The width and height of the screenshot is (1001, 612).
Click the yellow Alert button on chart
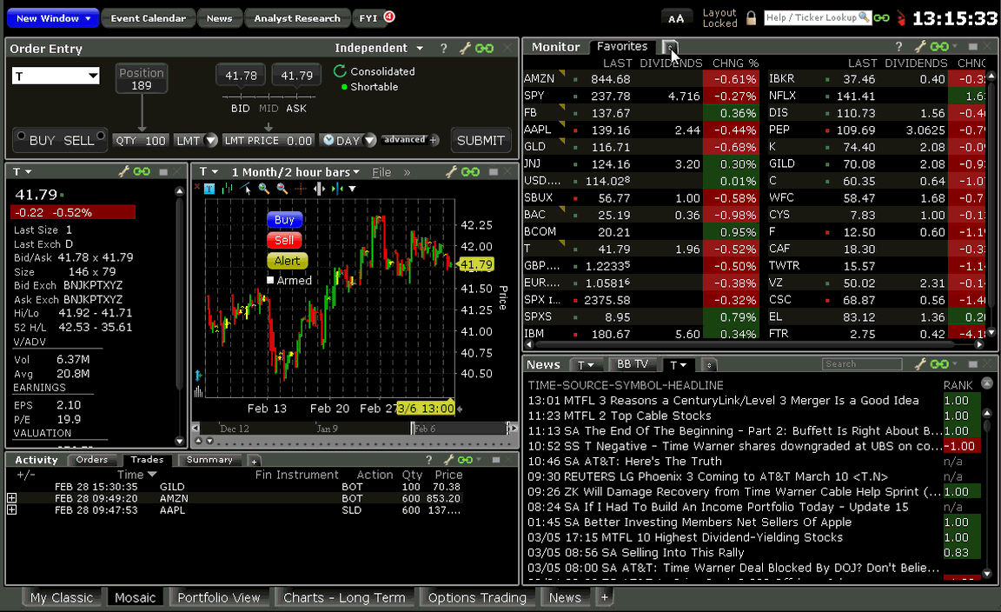point(287,261)
